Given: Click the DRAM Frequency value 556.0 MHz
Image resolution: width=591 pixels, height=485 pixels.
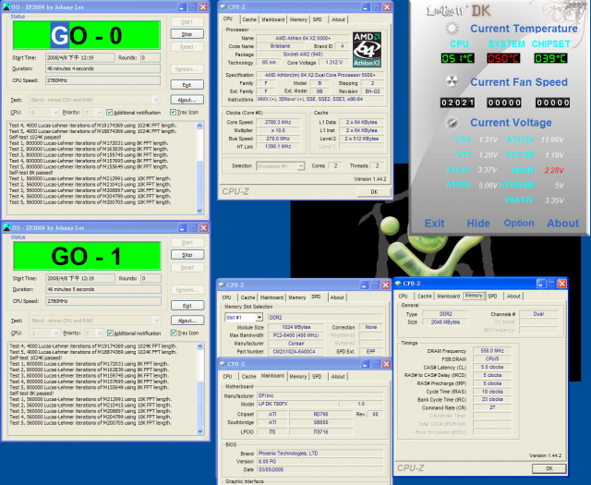Looking at the screenshot, I should point(492,351).
